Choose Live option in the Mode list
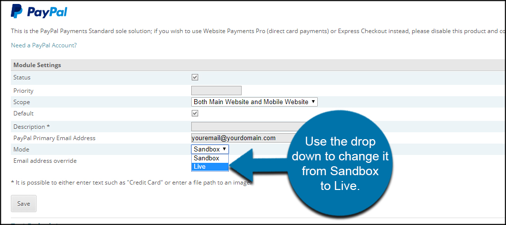 tap(210, 167)
